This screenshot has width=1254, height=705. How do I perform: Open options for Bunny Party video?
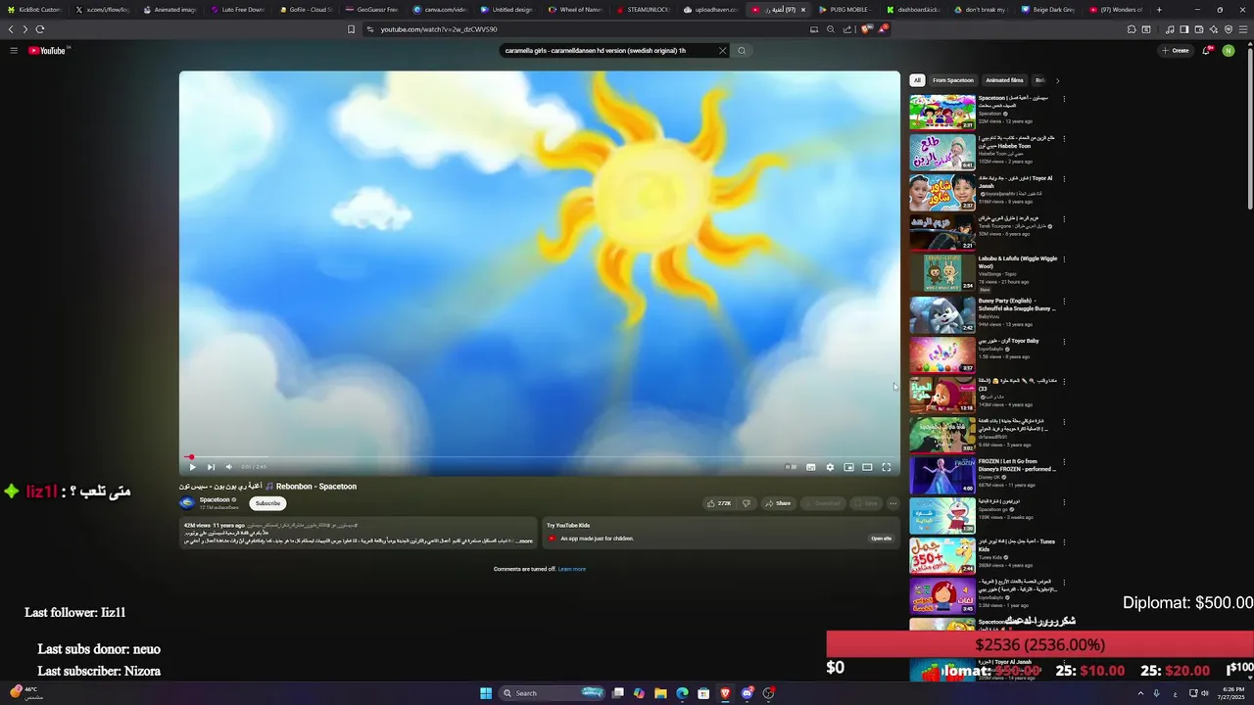point(1064,301)
